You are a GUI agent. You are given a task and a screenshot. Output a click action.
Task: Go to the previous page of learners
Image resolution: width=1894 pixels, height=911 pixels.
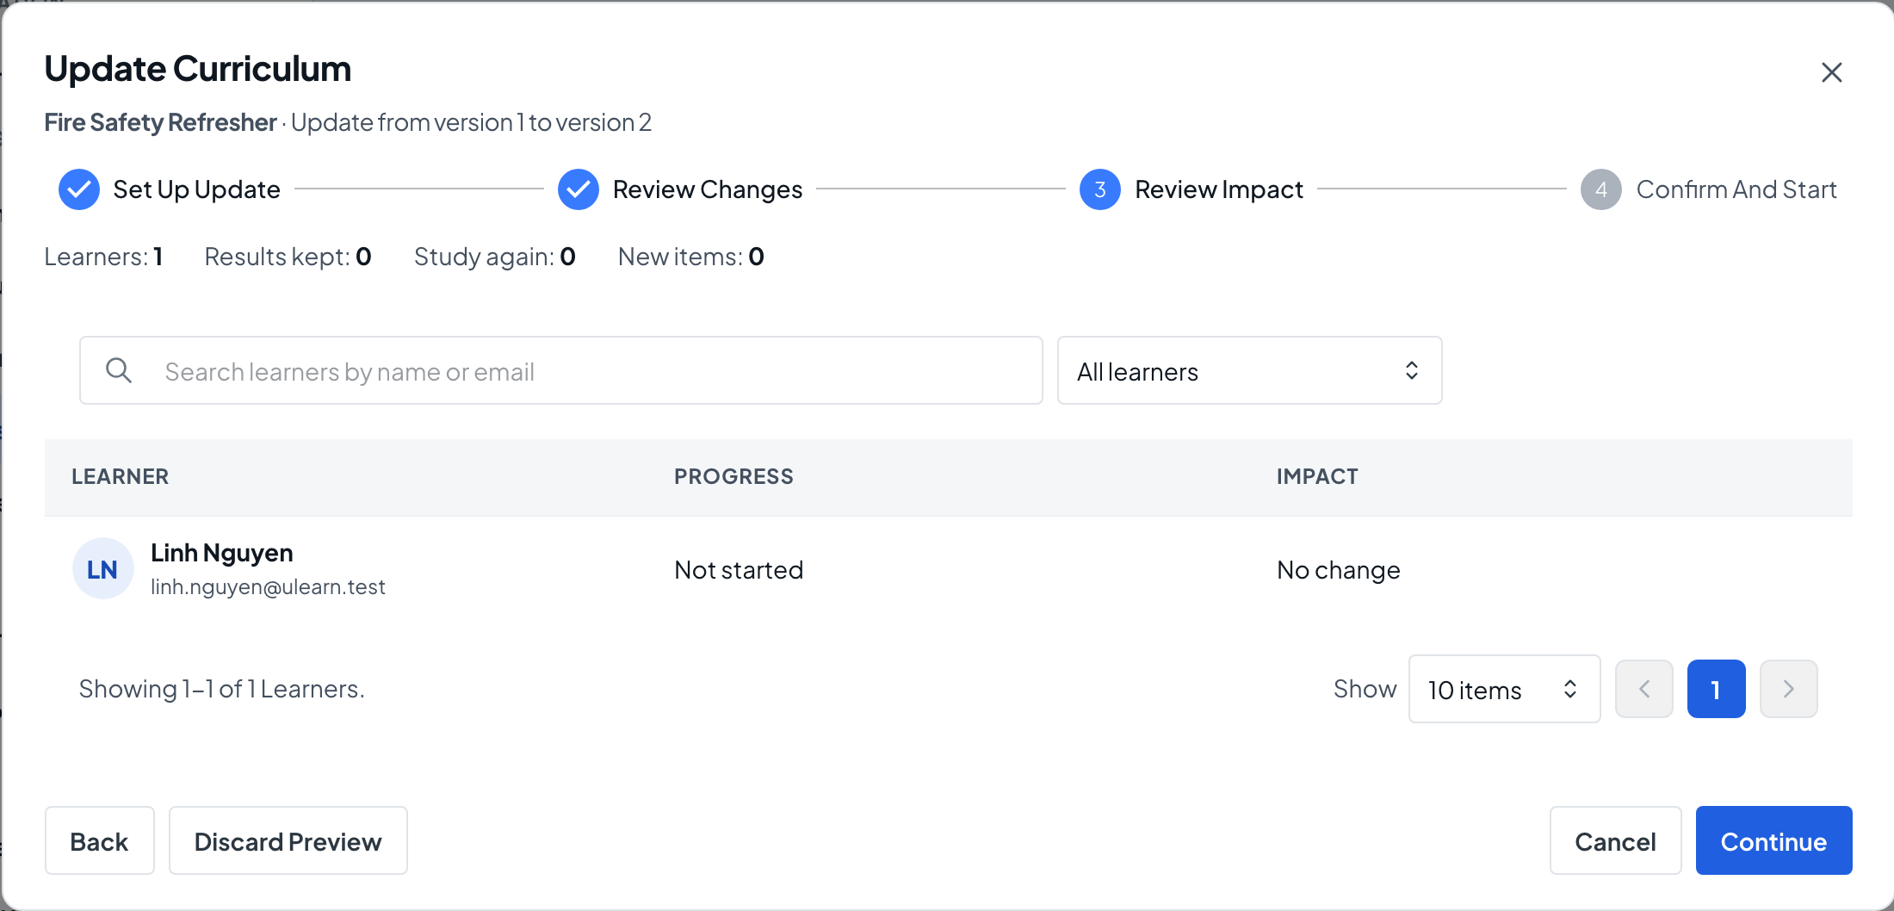[x=1644, y=689]
